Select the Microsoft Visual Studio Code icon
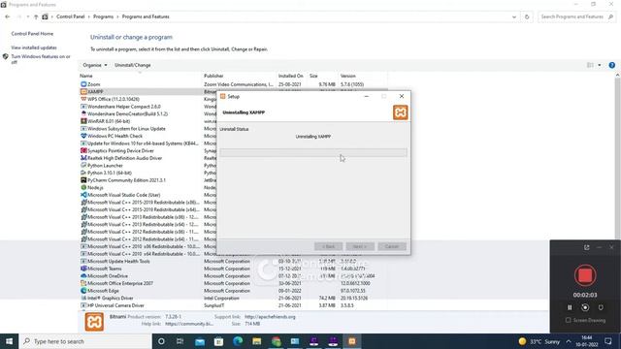 point(83,195)
